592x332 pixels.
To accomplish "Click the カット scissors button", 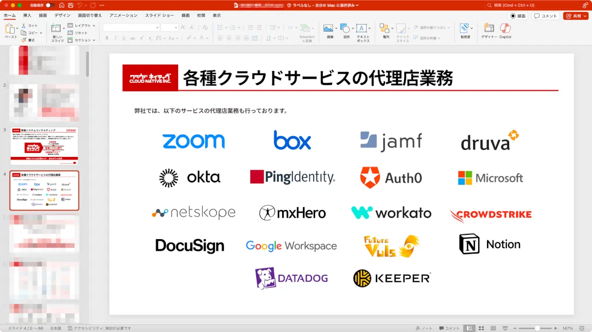I will (x=29, y=25).
